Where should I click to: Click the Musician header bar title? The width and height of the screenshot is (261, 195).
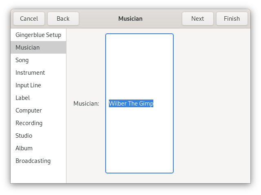click(x=130, y=19)
